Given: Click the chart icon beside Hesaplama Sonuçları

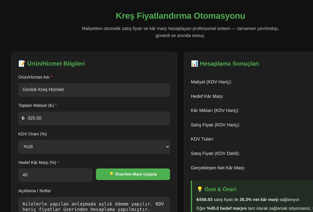Looking at the screenshot, I should click(194, 64).
